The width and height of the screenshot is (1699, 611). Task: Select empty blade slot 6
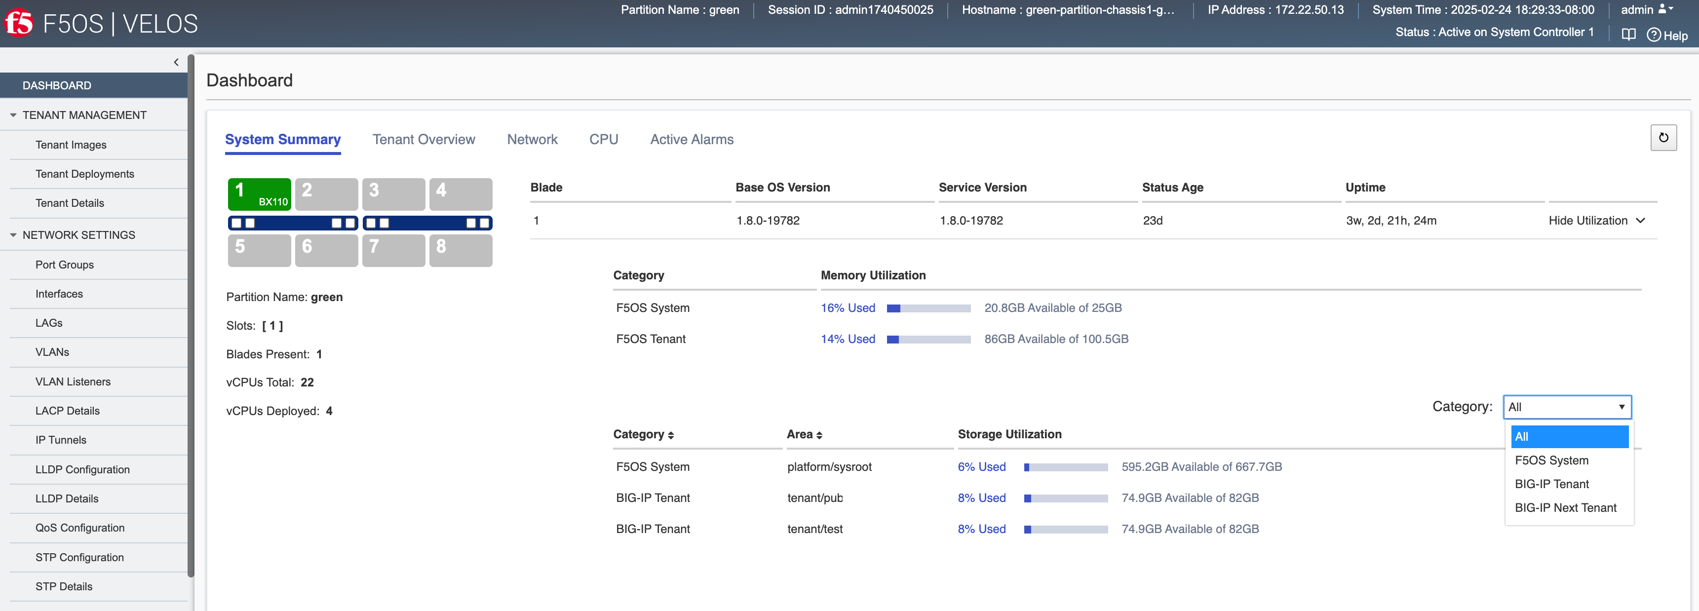point(326,250)
